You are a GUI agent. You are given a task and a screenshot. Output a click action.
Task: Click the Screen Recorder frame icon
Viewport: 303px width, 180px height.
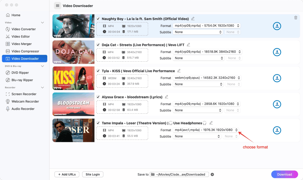coord(8,94)
